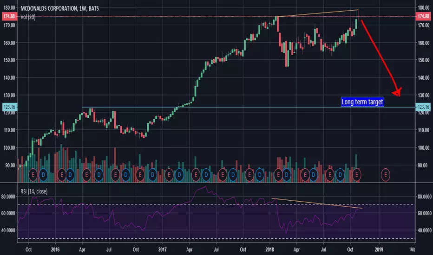Click the future 2019 earnings E marker

pos(386,175)
